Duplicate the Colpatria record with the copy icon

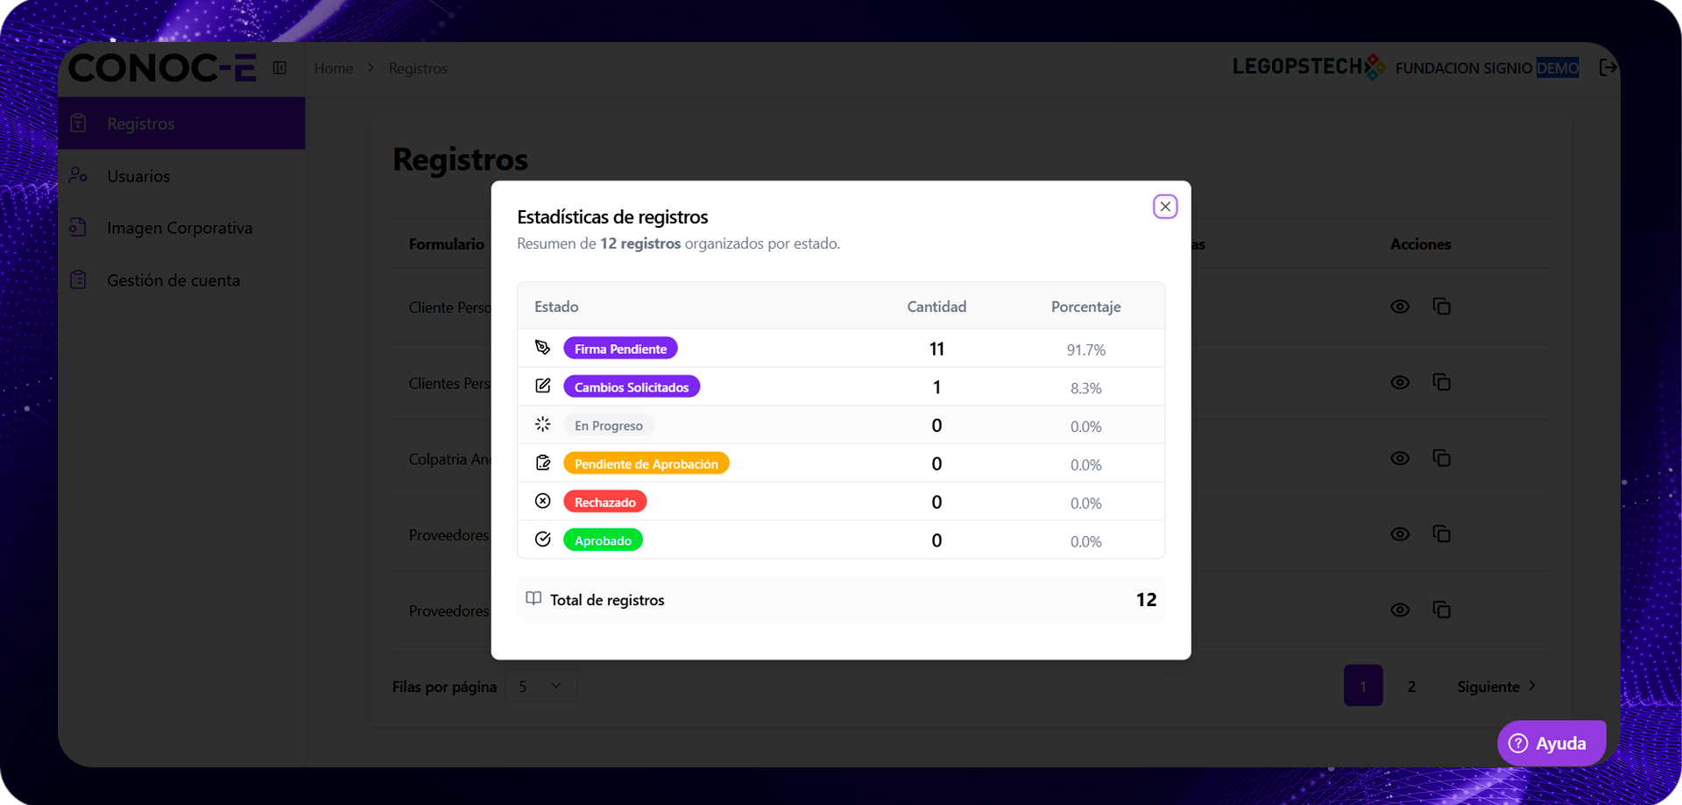(1442, 458)
